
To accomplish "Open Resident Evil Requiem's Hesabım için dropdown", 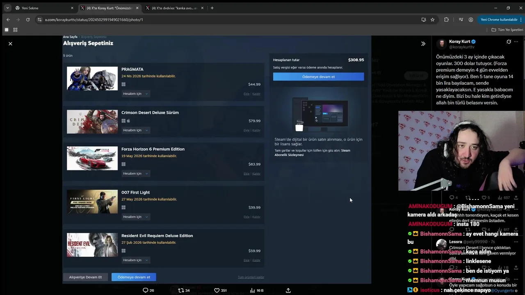I will [x=135, y=260].
